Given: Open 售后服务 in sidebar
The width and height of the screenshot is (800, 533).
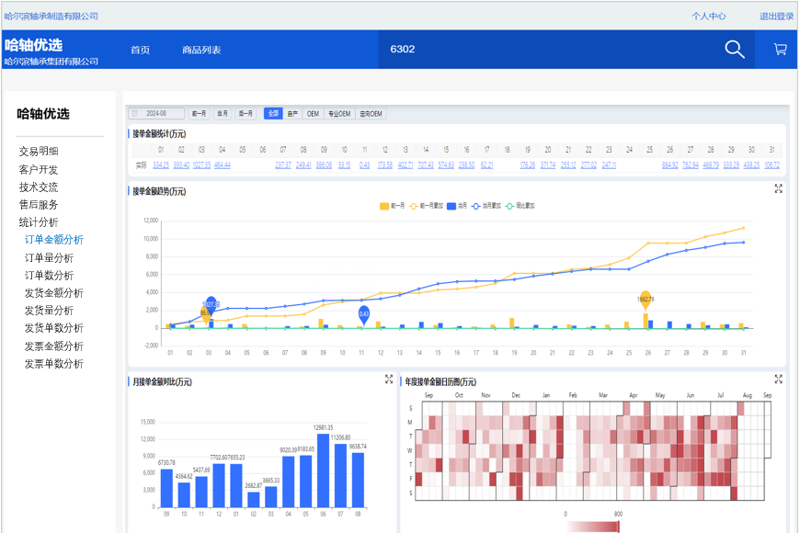Looking at the screenshot, I should [39, 205].
